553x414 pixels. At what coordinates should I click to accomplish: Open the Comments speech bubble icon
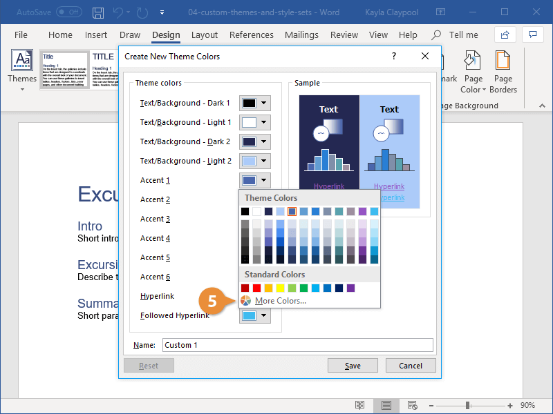click(x=532, y=34)
